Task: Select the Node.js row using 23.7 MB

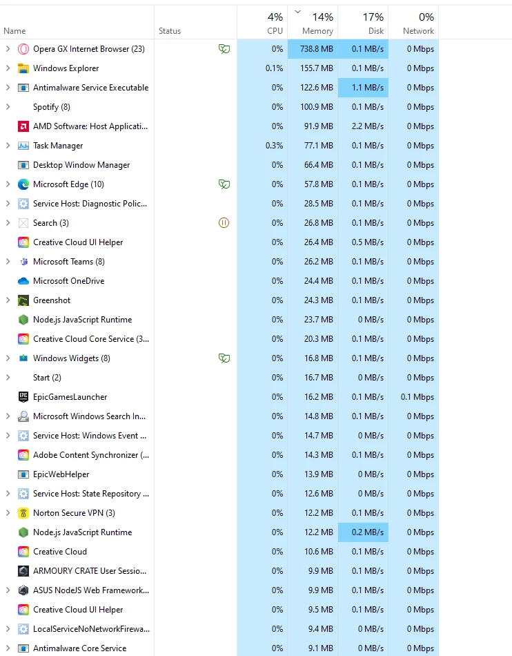Action: pyautogui.click(x=219, y=320)
